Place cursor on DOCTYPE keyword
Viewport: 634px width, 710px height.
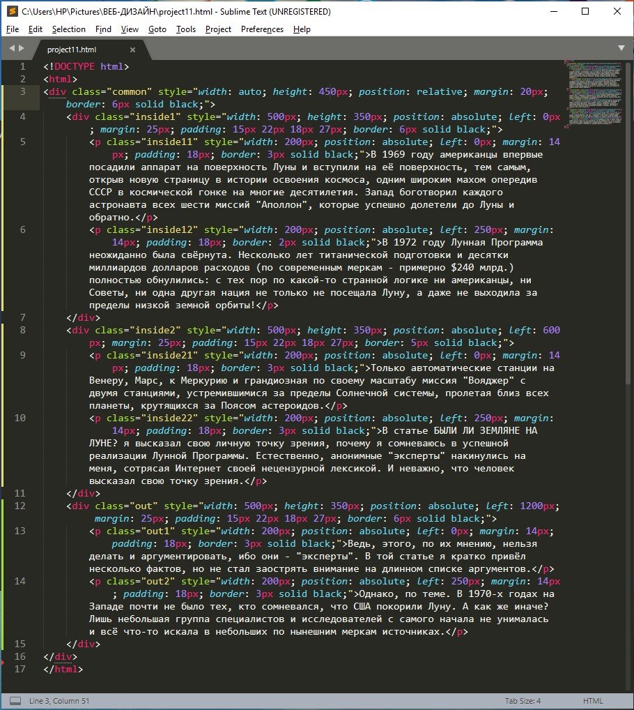point(74,66)
